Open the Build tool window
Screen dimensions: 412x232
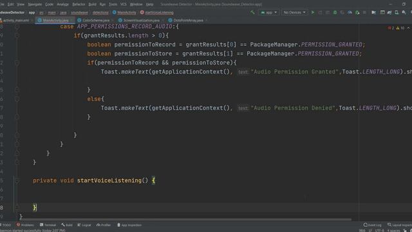67,225
